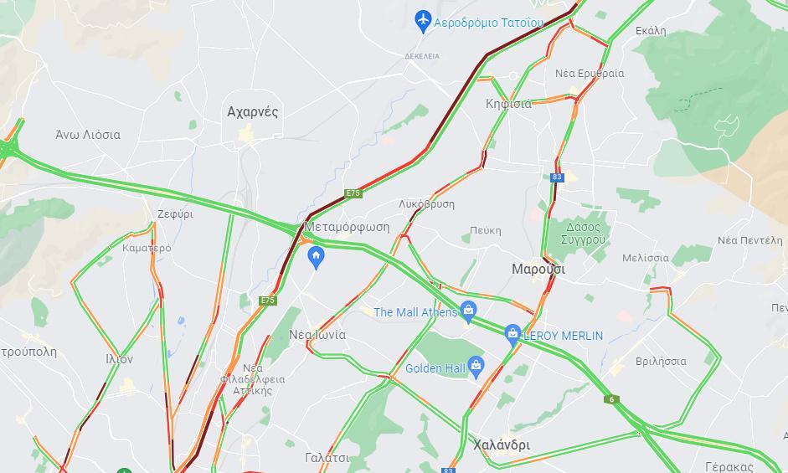This screenshot has height=473, width=788.
Task: Click the Αεροδρόμιο Τατοΐου label
Action: point(488,23)
